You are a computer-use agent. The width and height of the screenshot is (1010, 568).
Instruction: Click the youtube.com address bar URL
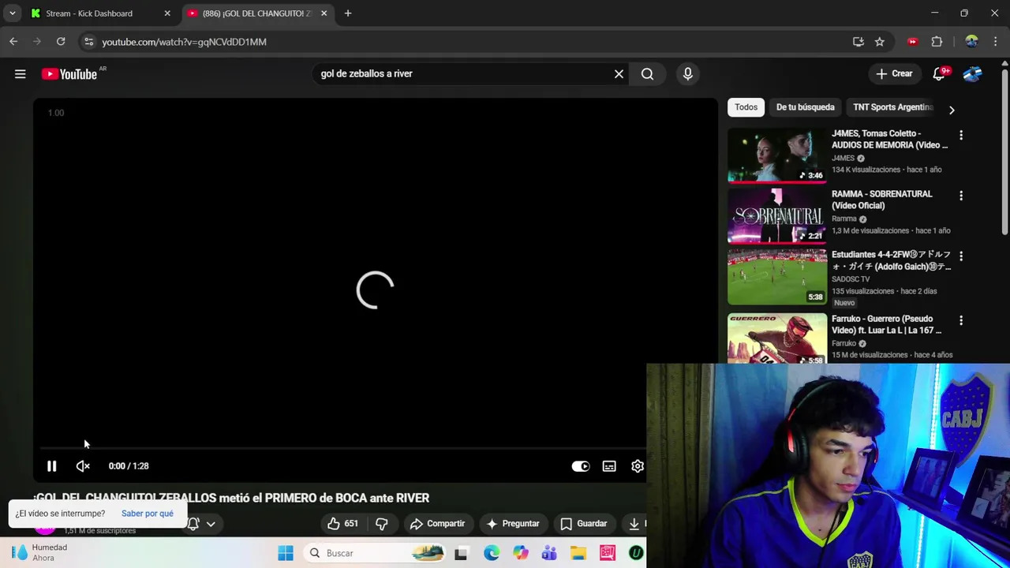(184, 42)
